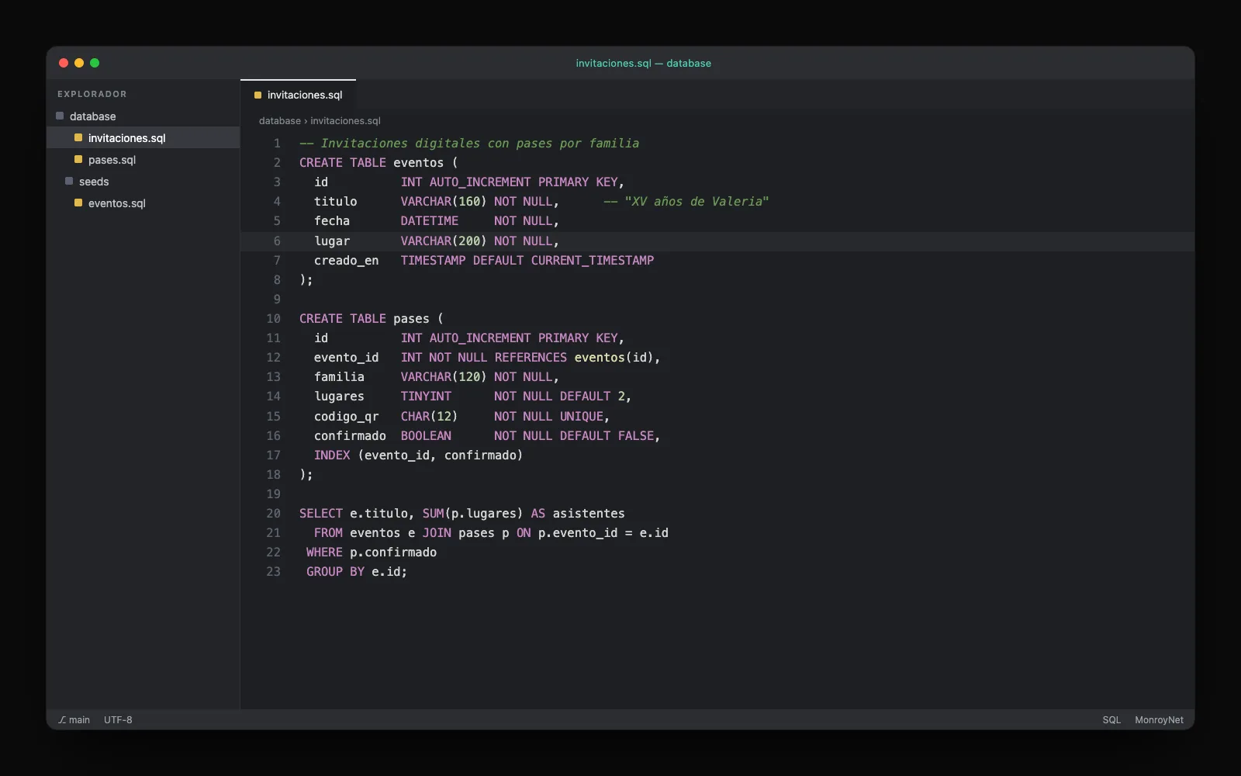Click the SQL language mode indicator

pos(1111,720)
